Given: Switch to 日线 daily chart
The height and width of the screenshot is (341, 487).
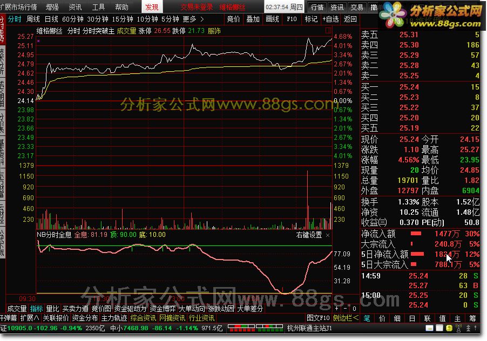Looking at the screenshot, I should click(51, 19).
